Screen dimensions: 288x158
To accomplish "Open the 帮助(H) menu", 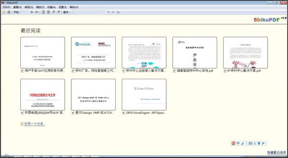I will [x=74, y=7].
